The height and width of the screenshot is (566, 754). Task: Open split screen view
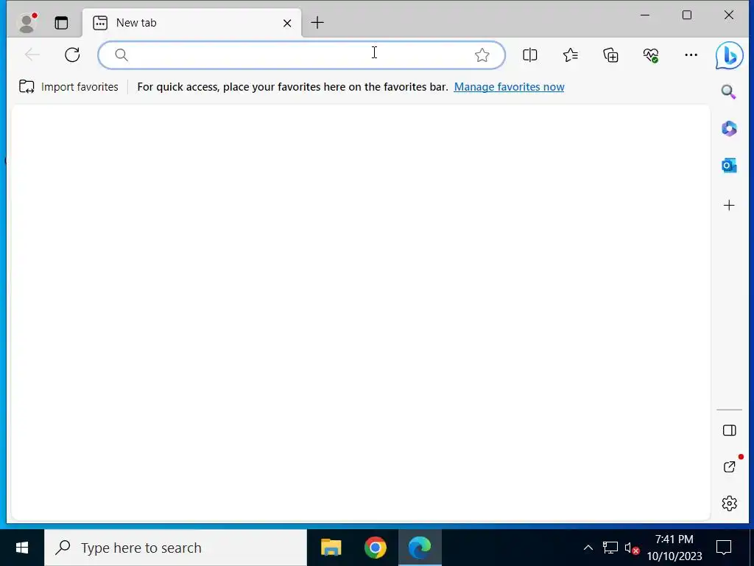pos(530,55)
